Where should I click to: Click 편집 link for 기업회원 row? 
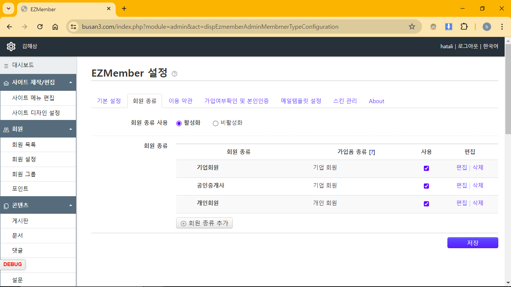(462, 167)
